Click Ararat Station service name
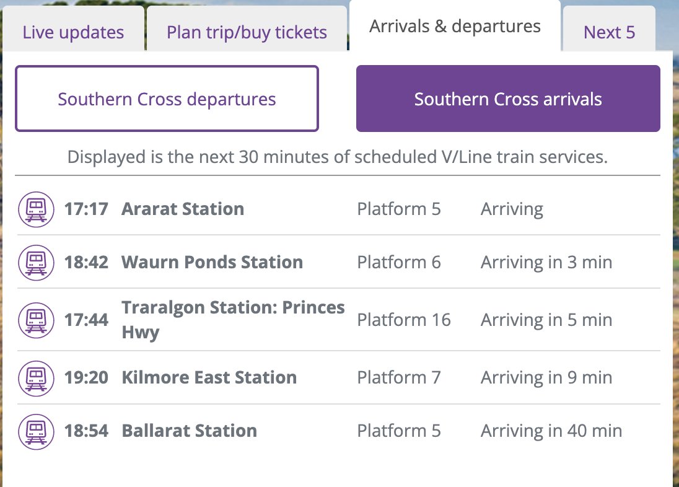Viewport: 679px width, 487px height. (x=183, y=209)
